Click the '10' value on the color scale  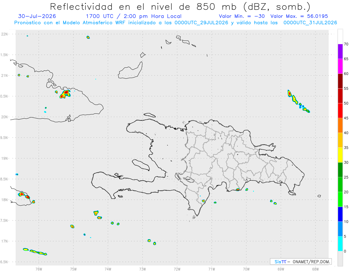[346, 222]
